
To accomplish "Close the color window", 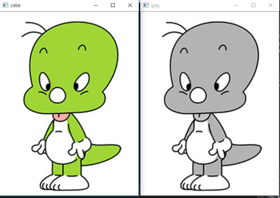I will (x=130, y=5).
